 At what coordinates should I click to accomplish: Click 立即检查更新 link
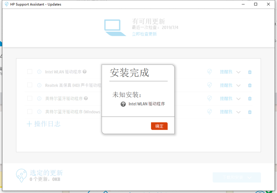[144, 34]
